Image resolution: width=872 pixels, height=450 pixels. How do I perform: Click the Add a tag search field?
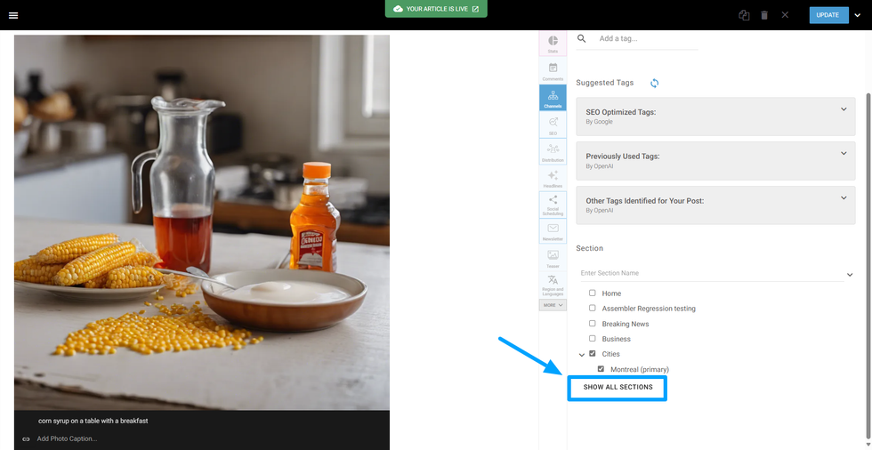646,39
